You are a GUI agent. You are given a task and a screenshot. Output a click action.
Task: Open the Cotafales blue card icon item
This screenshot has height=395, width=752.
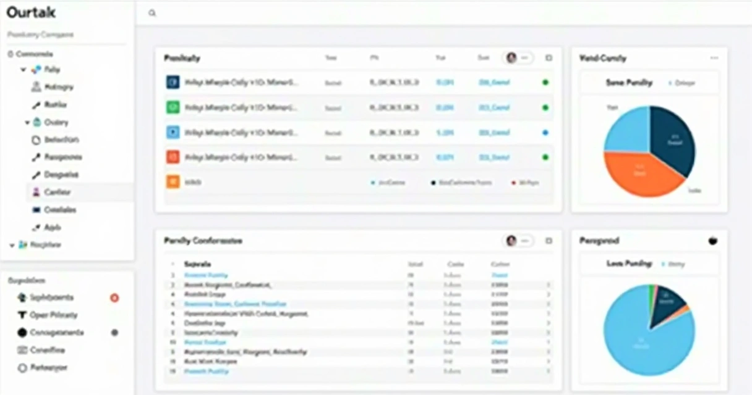point(54,210)
